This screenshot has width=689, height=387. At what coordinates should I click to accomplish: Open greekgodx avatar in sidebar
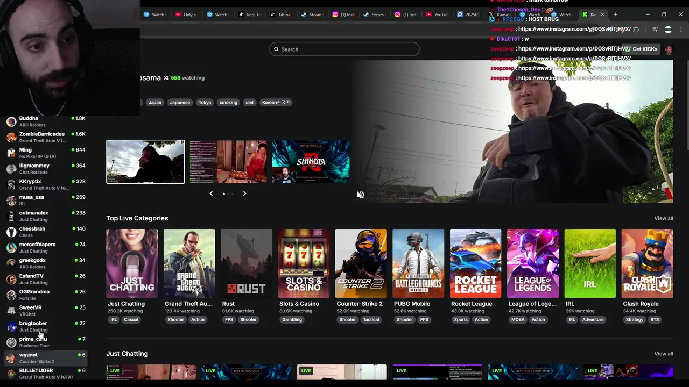click(x=11, y=263)
